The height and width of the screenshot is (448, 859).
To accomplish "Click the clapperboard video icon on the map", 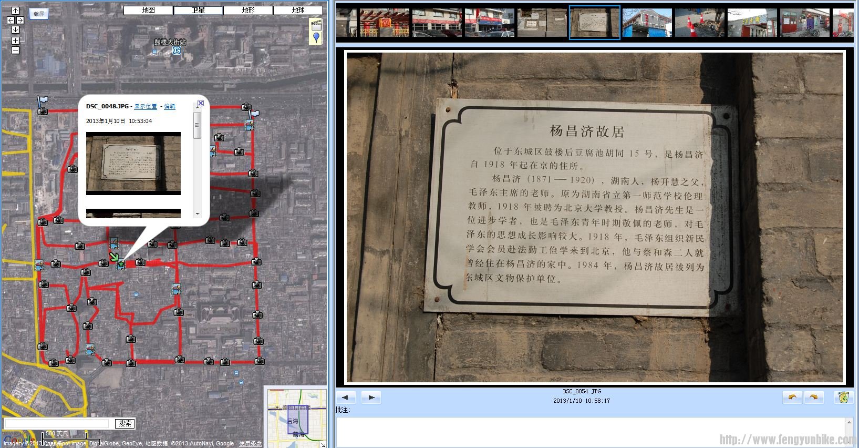I will coord(316,23).
